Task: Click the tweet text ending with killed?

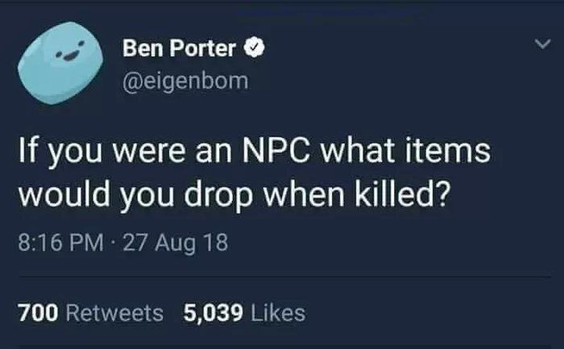Action: click(x=234, y=196)
